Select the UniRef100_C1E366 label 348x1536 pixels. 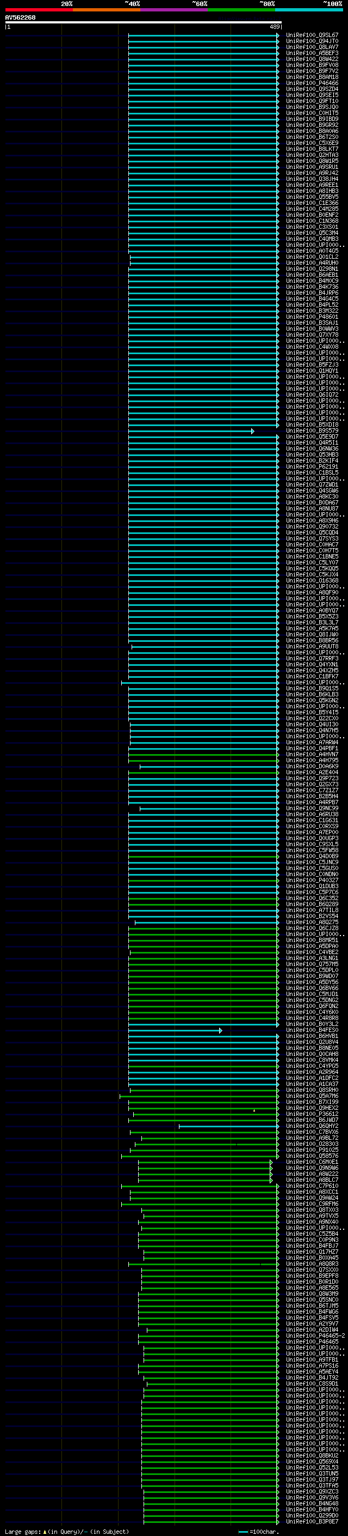(312, 203)
